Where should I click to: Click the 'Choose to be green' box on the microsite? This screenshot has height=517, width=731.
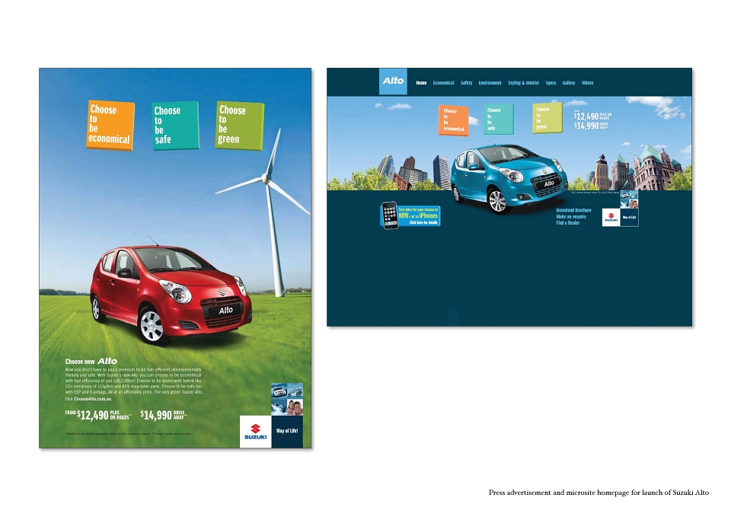pos(547,118)
